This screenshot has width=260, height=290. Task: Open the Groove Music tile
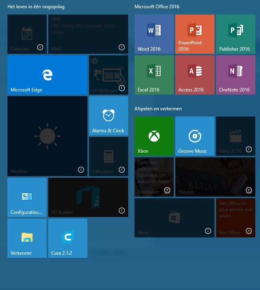(x=195, y=136)
